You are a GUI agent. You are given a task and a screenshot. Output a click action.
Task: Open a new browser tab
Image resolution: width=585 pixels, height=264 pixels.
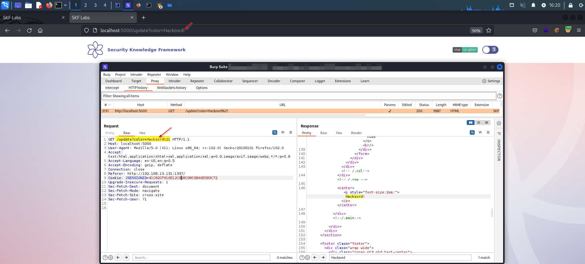click(143, 18)
